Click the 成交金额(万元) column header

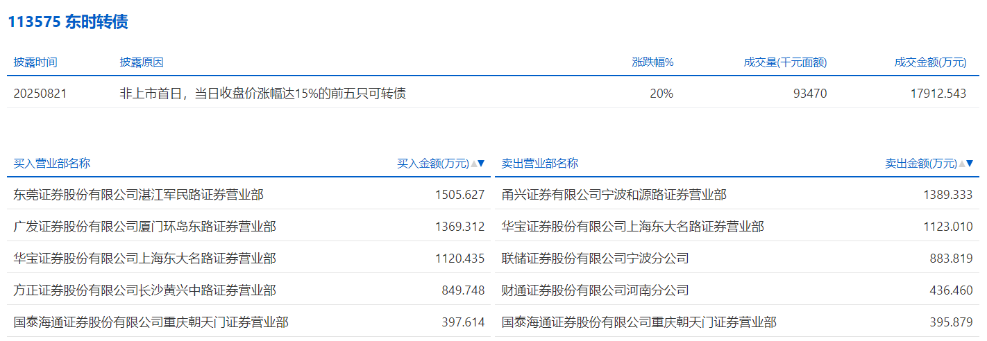click(930, 62)
